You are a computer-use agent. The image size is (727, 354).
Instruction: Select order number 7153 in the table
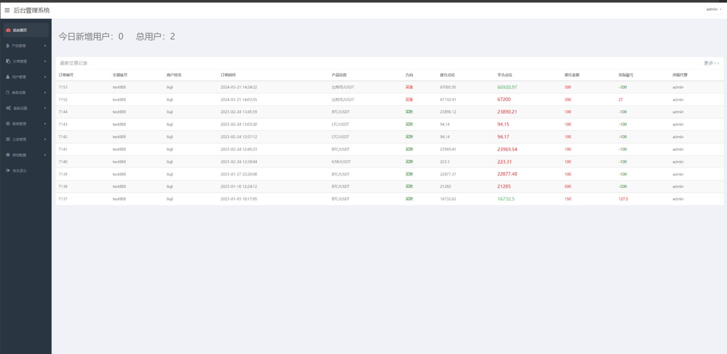63,87
